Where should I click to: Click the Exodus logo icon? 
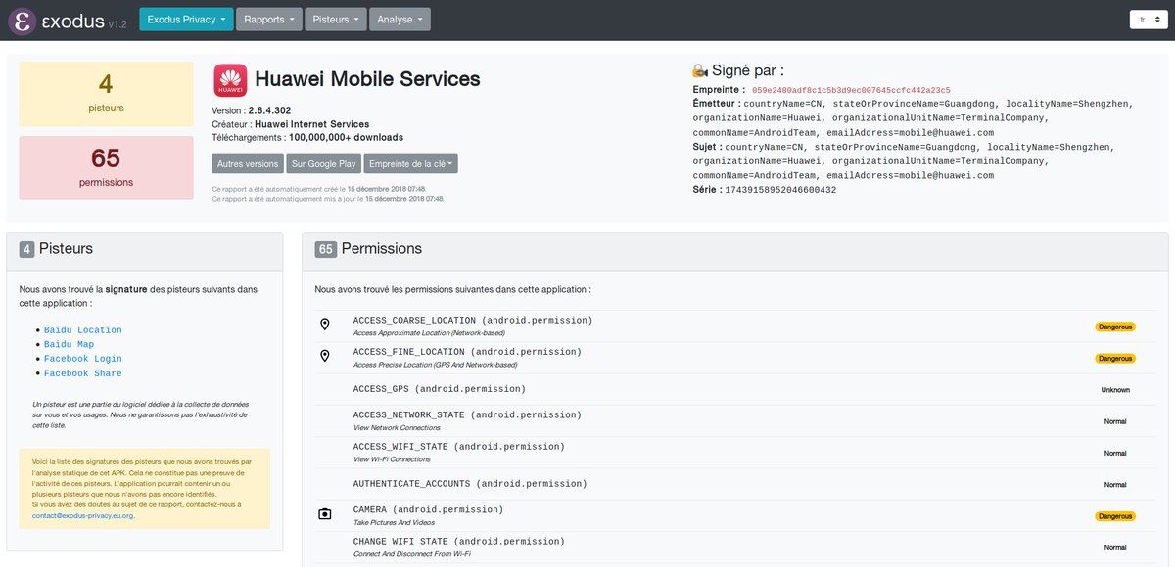click(x=23, y=21)
